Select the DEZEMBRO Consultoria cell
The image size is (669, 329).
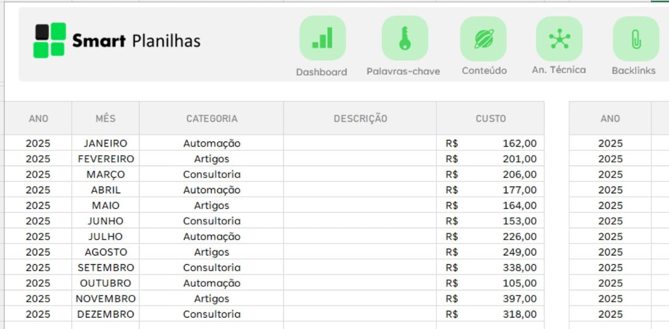[211, 314]
